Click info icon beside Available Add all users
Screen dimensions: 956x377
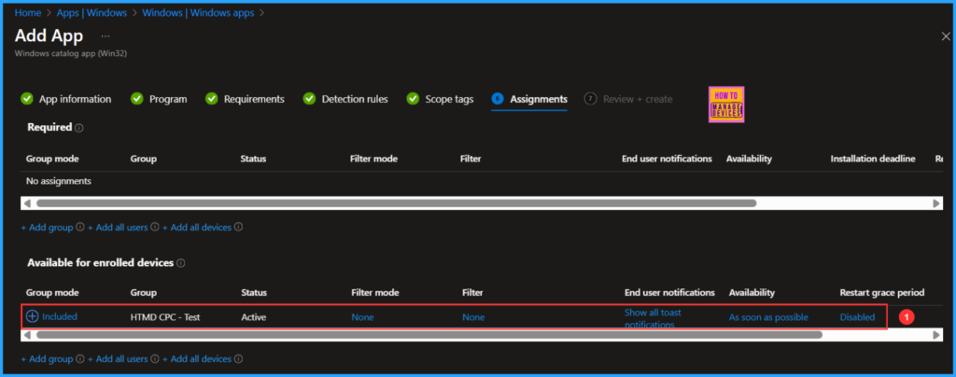coord(154,358)
